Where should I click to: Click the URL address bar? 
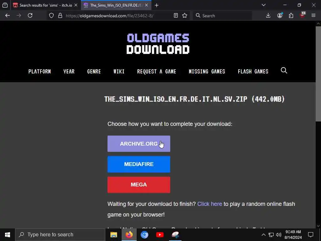click(x=119, y=16)
